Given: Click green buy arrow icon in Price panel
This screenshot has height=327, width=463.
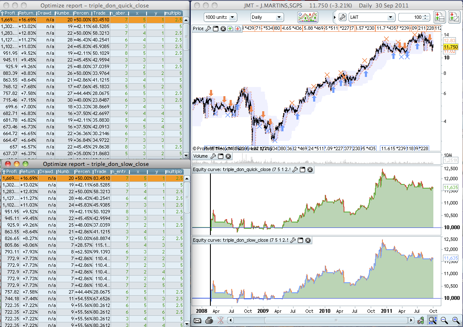Looking at the screenshot, I should pyautogui.click(x=230, y=28).
